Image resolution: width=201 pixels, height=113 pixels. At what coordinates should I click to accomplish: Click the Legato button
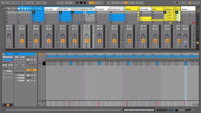(19, 65)
